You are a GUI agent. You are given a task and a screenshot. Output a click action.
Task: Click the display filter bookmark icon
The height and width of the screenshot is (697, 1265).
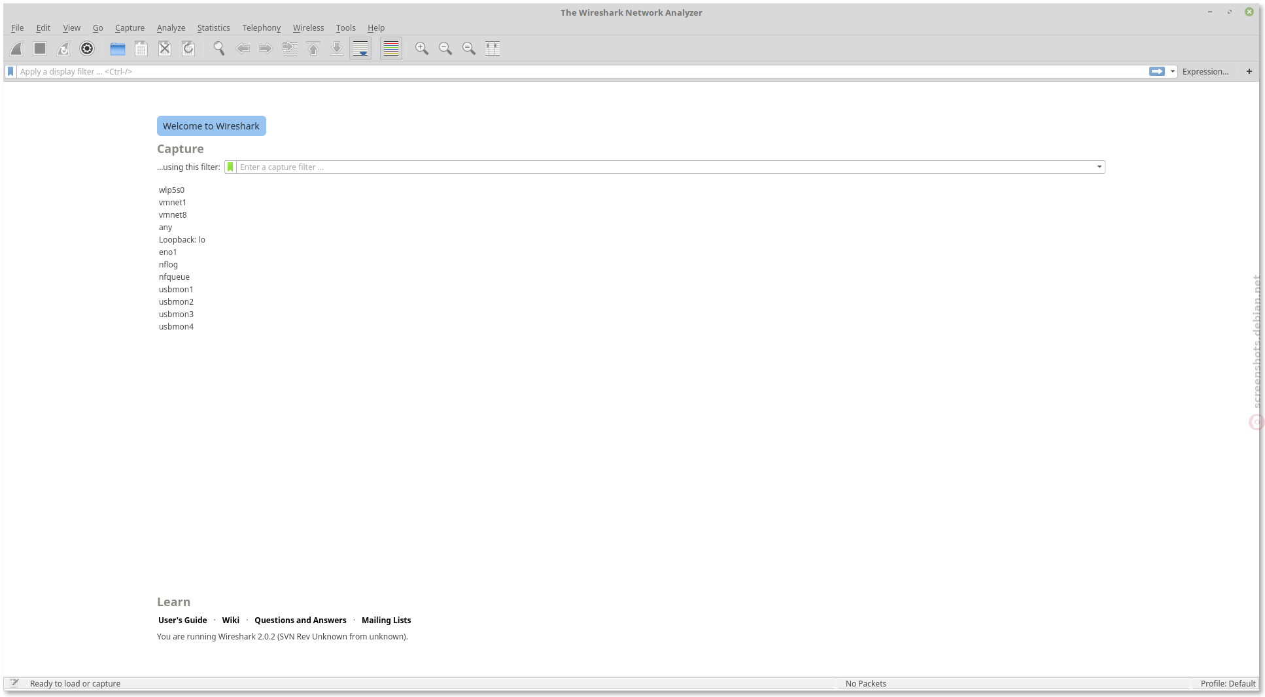tap(10, 71)
